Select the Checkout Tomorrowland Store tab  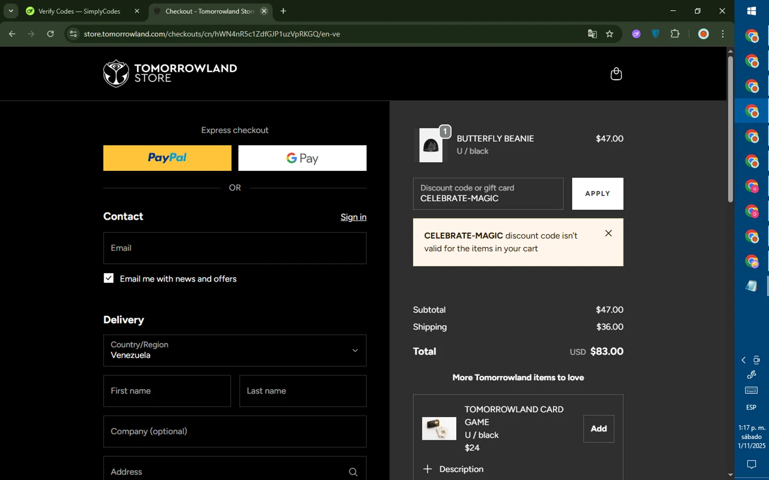click(x=210, y=11)
